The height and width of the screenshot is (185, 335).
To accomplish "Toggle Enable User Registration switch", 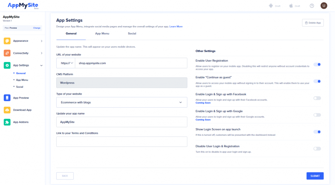I will coord(317,64).
